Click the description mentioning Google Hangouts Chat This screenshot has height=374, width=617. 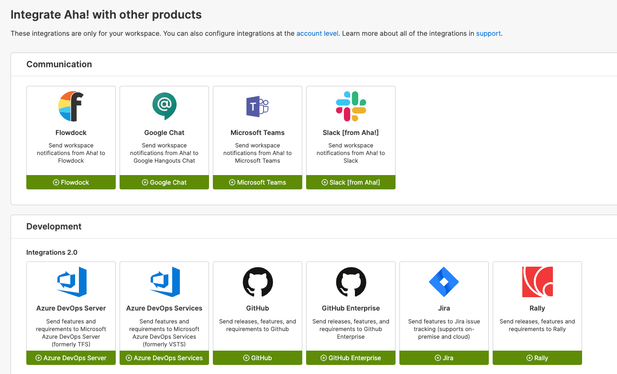tap(164, 153)
